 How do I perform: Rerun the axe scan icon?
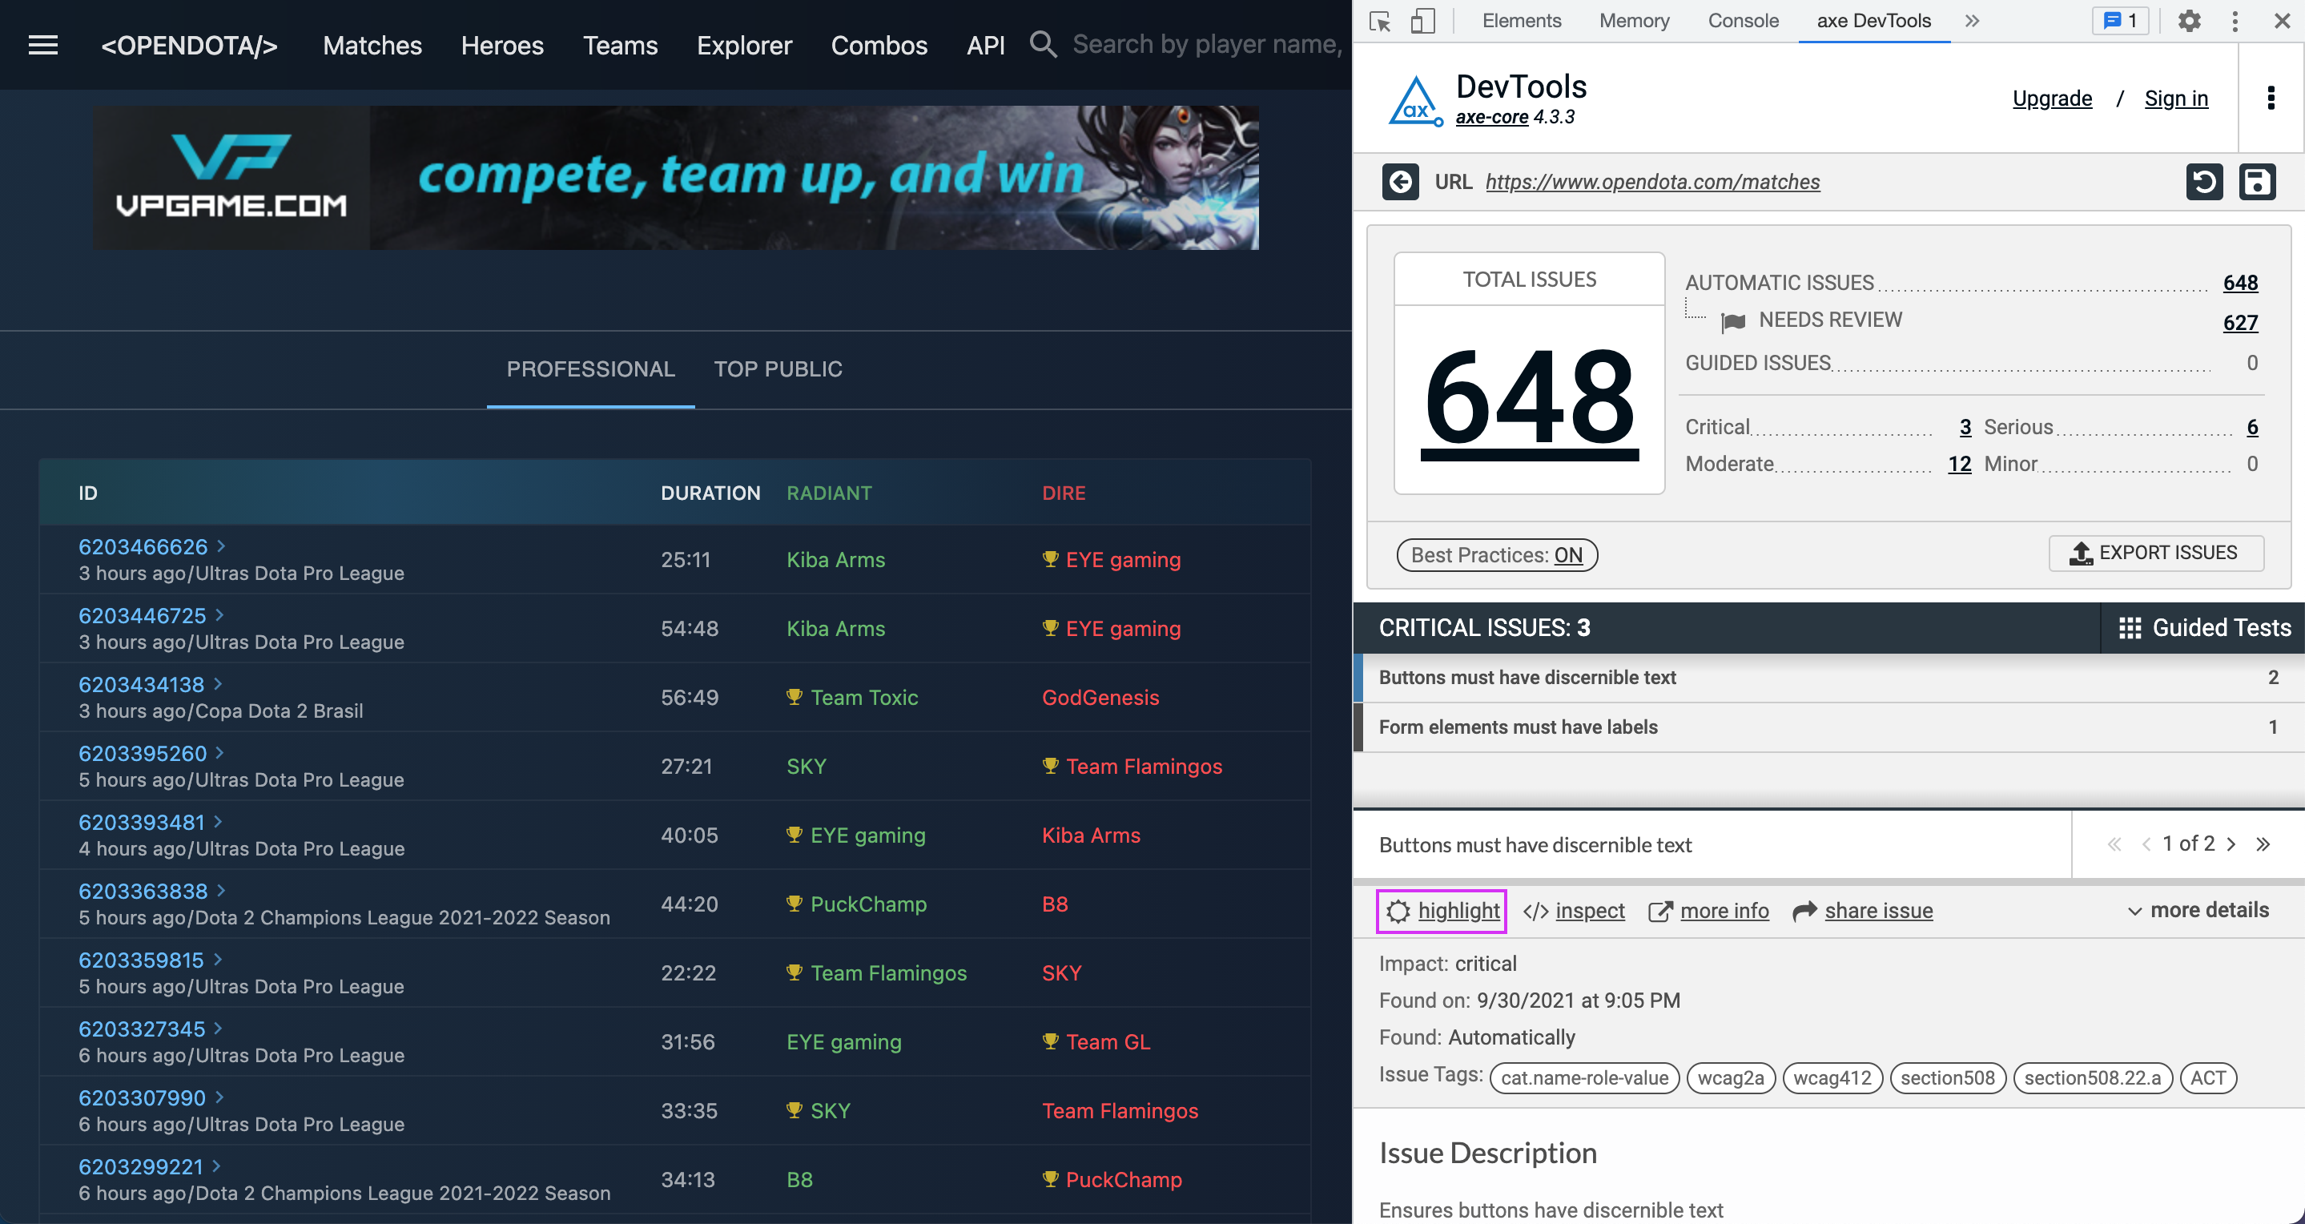[2204, 182]
